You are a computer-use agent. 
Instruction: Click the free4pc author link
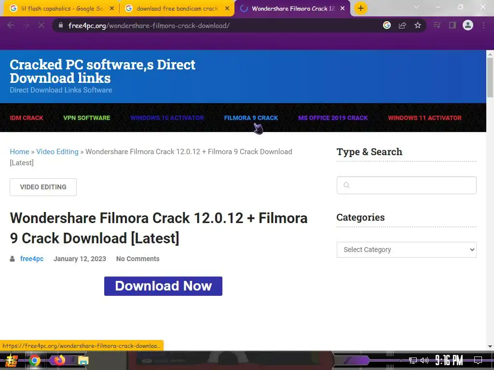click(32, 259)
